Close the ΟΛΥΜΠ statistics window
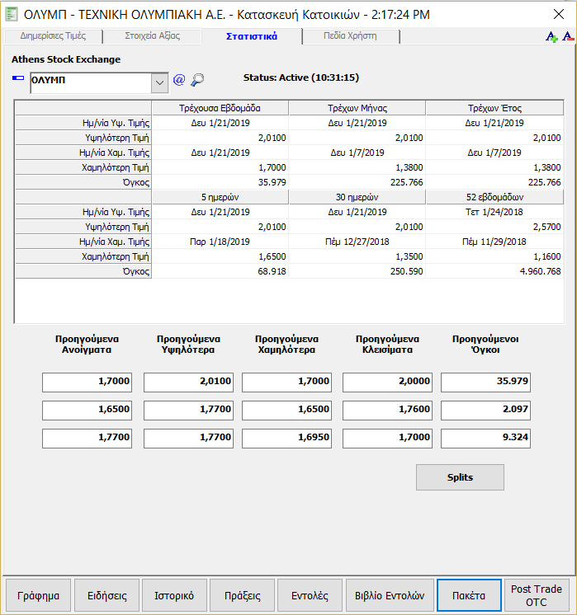This screenshot has height=615, width=577. tap(559, 15)
